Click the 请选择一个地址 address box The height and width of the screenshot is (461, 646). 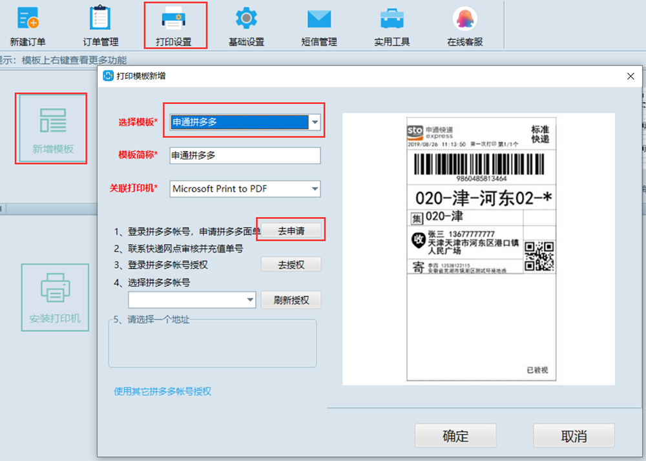(x=213, y=343)
